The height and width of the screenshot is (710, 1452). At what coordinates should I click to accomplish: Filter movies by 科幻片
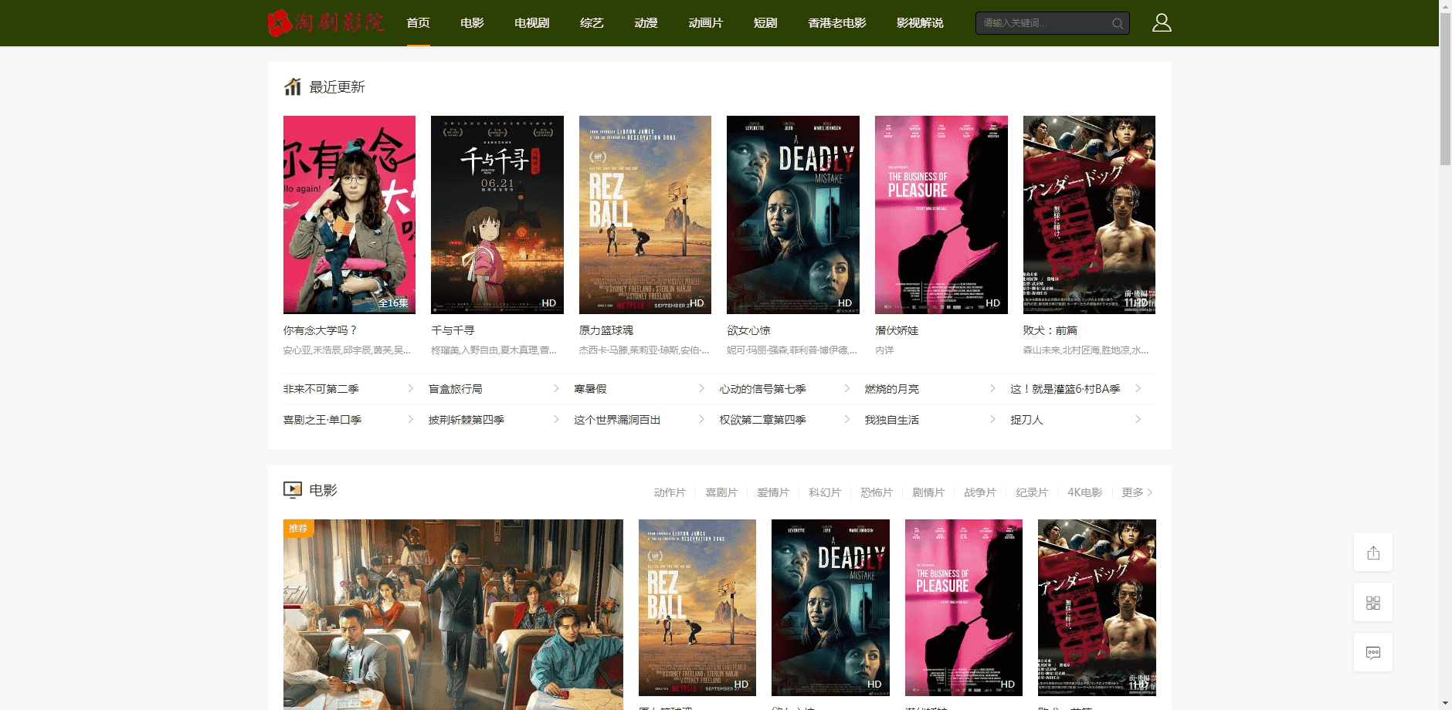[825, 492]
